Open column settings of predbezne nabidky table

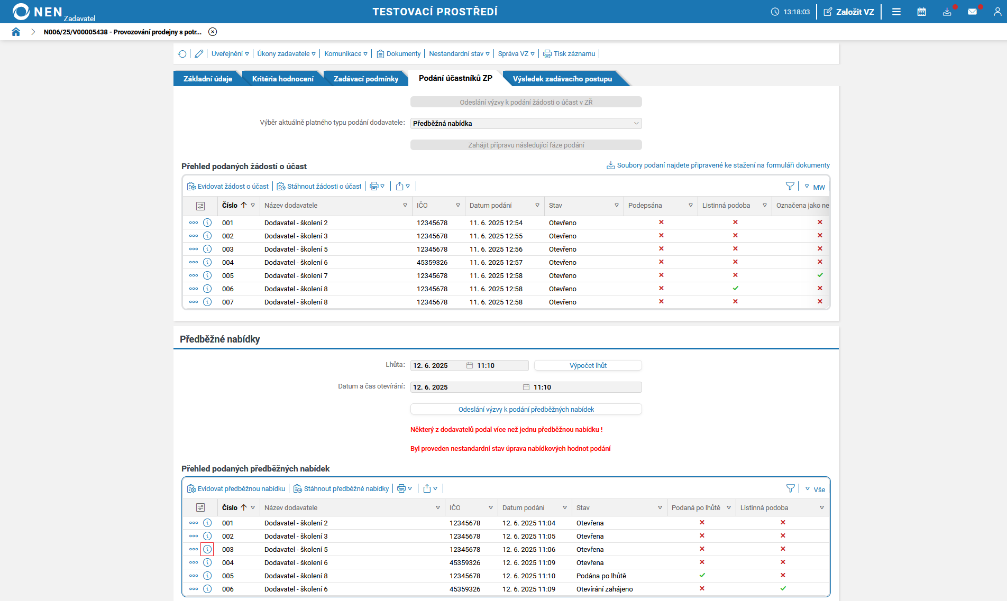[200, 507]
